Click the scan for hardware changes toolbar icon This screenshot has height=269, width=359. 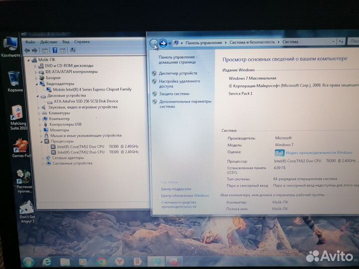(x=73, y=50)
